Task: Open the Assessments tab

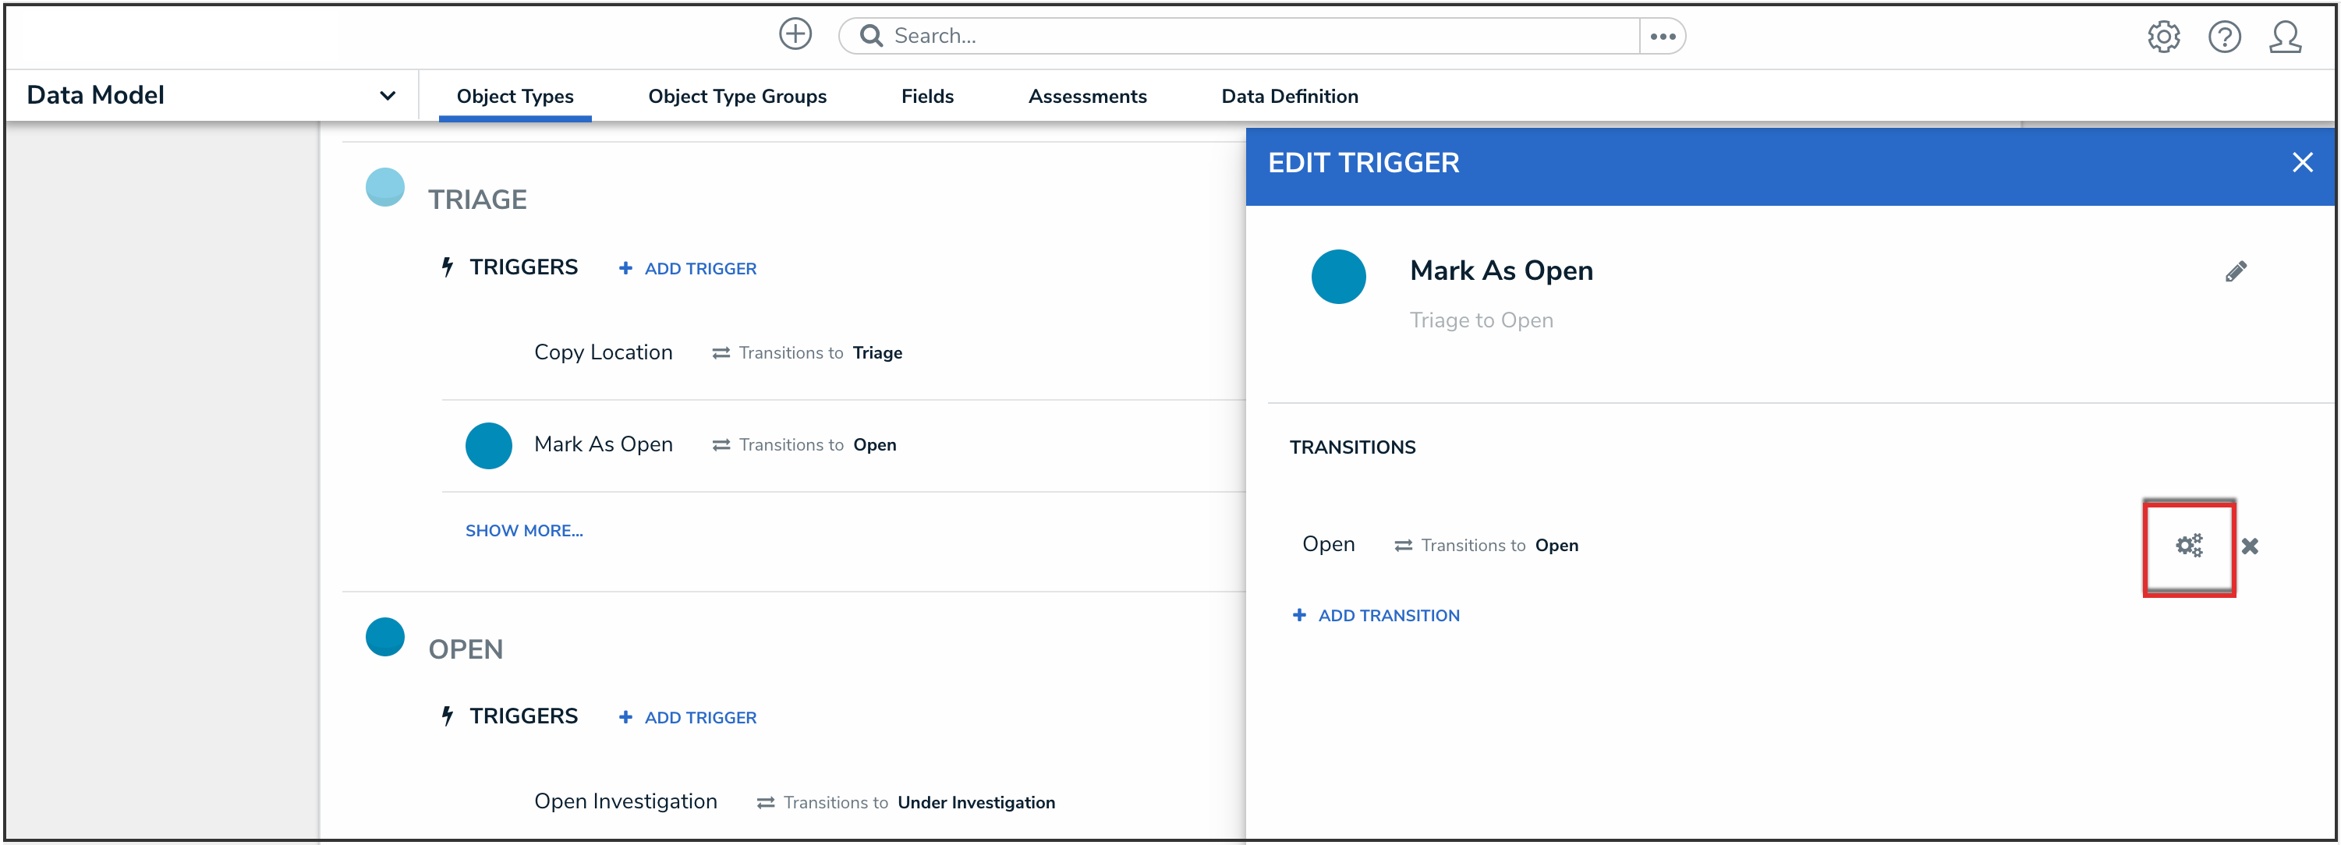Action: pyautogui.click(x=1086, y=97)
